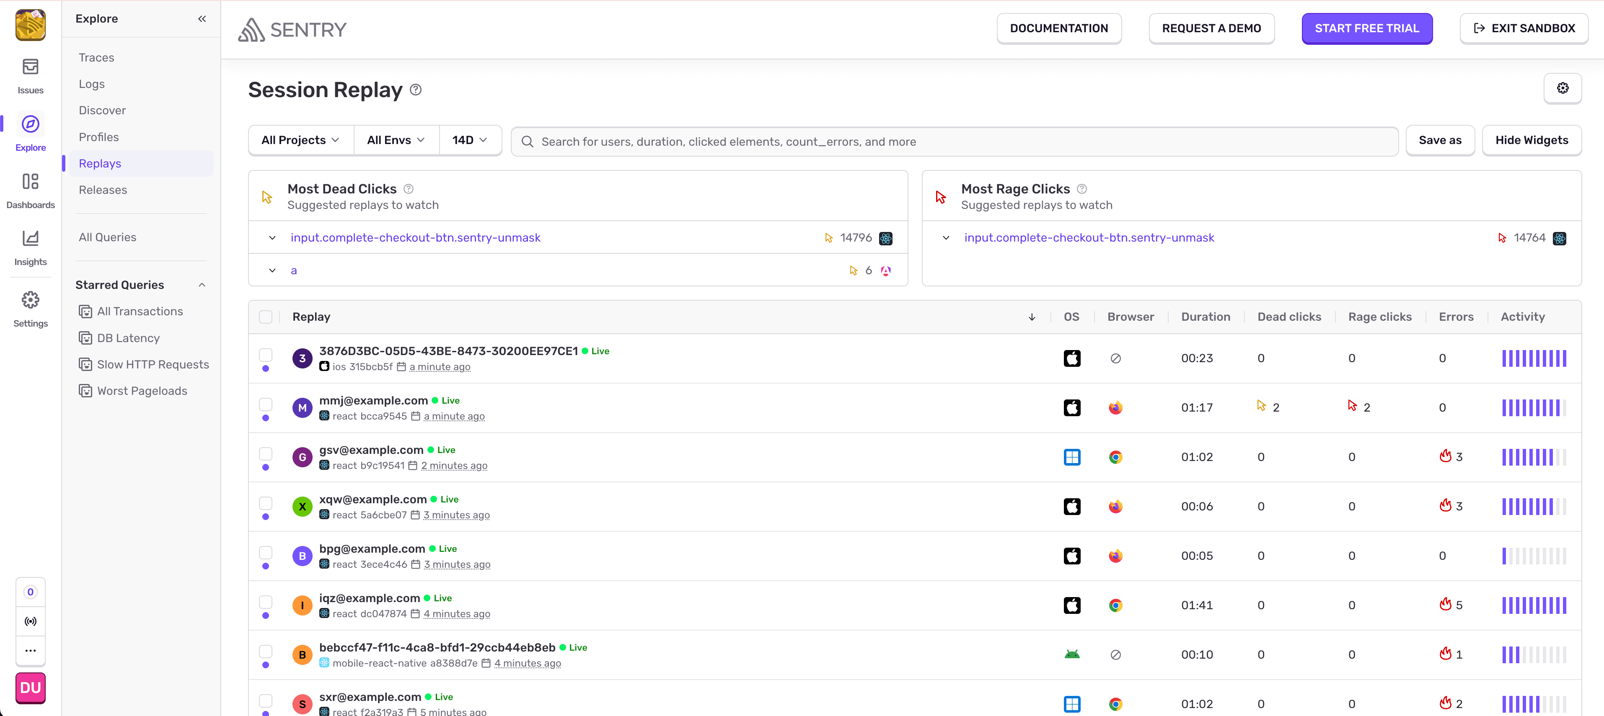Click the Session Replay help question icon
Screen dimensions: 1604x716
coord(416,90)
